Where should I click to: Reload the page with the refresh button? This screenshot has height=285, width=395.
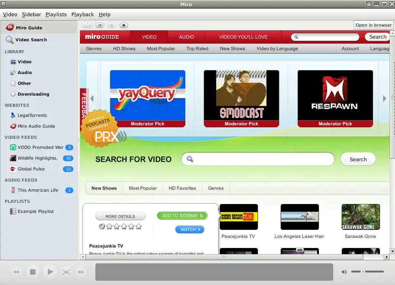(100, 25)
